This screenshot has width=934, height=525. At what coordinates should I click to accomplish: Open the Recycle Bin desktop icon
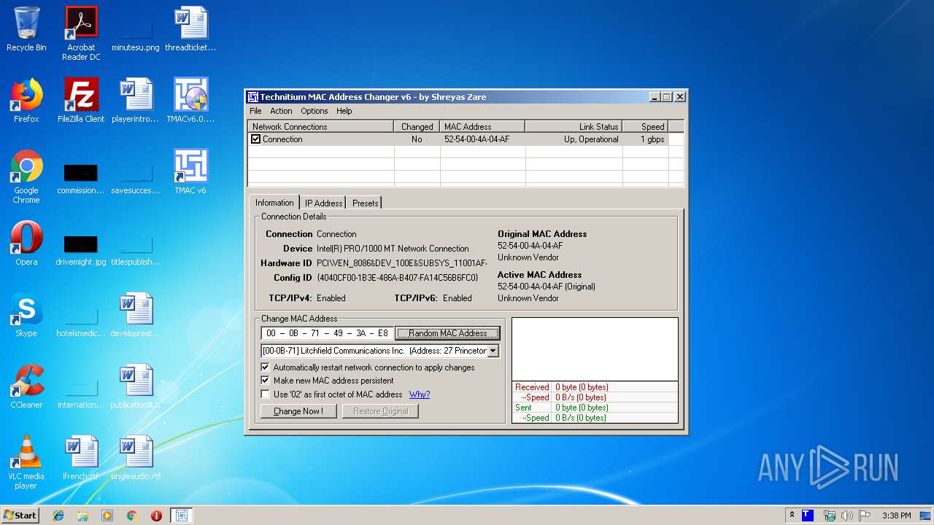(26, 29)
